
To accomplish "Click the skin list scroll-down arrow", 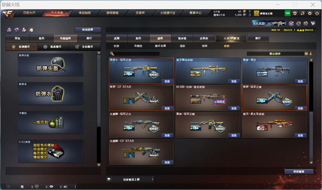I will (311, 163).
